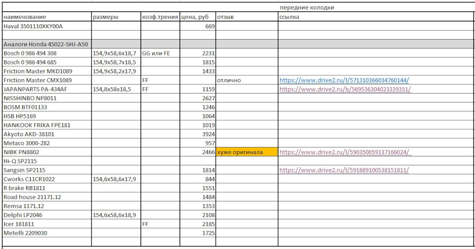The image size is (475, 249).
Task: Select the price cell 1725
Action: click(x=198, y=233)
